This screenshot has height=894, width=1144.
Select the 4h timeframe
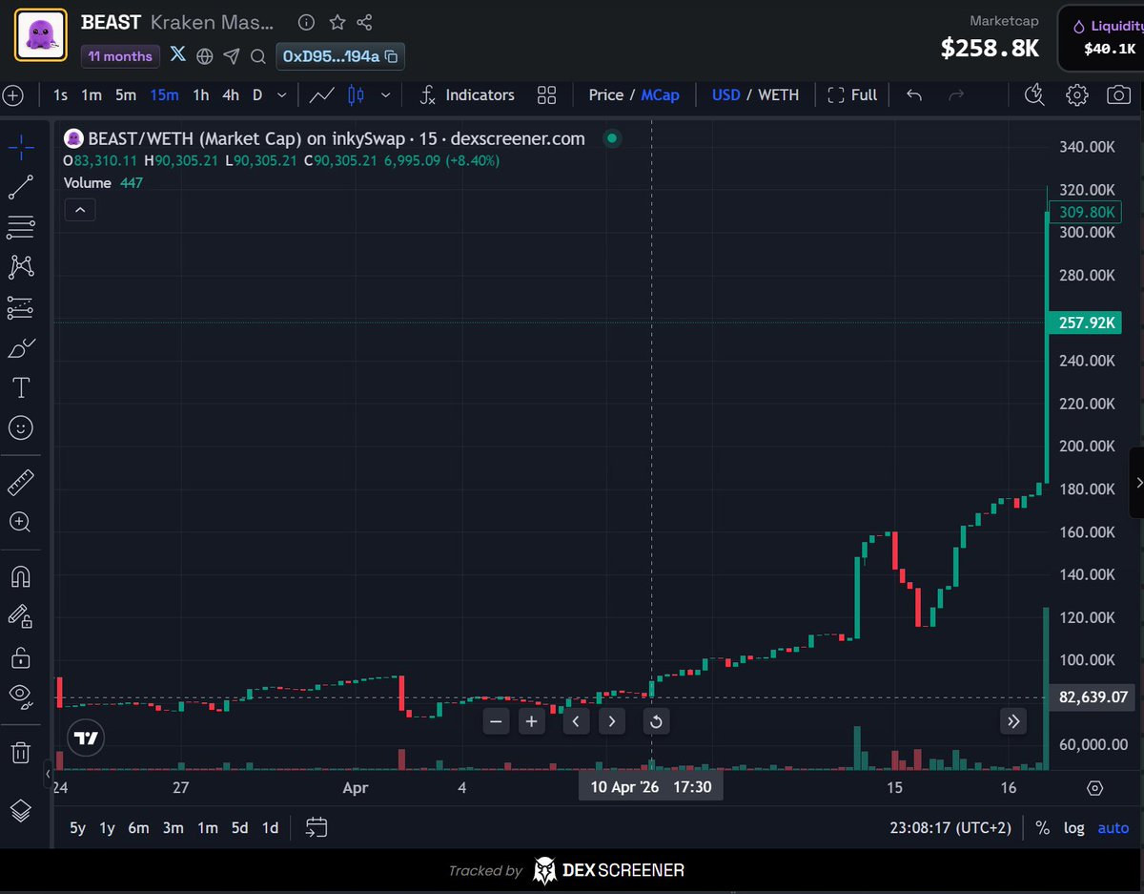tap(231, 94)
